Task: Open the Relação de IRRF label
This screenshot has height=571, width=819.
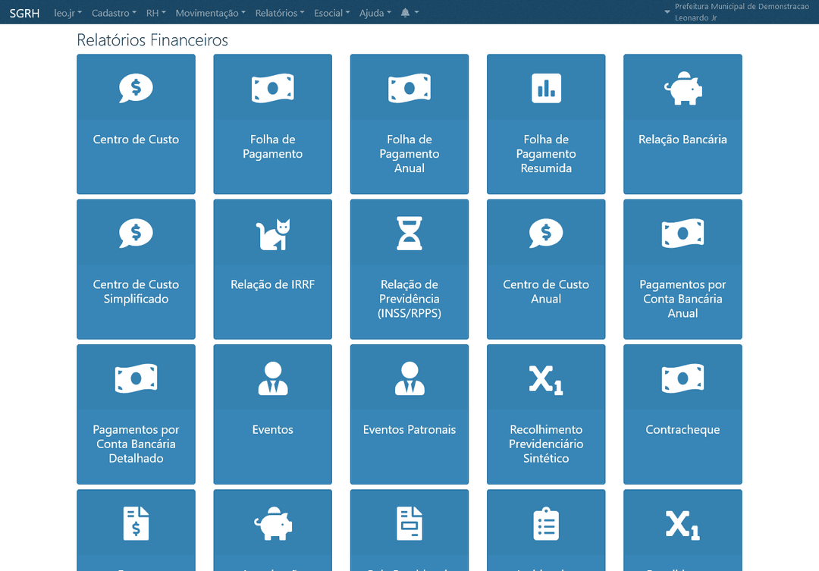Action: pos(273,284)
